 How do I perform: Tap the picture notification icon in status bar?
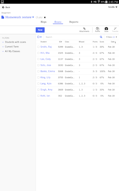(2, 2)
